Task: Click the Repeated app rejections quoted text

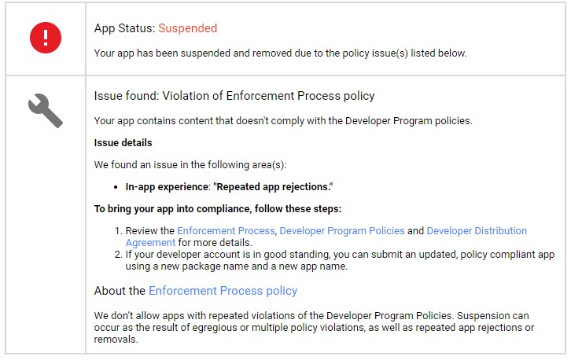Action: (x=273, y=187)
